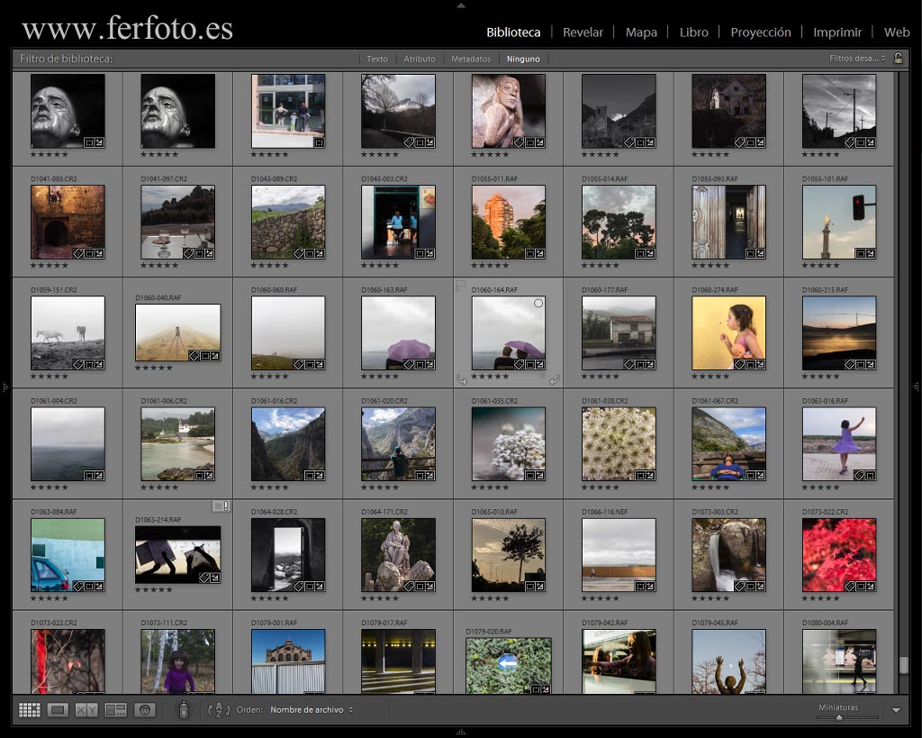Screen dimensions: 922x738
Task: Open the Filtros desactivados preset dropdown
Action: click(857, 59)
